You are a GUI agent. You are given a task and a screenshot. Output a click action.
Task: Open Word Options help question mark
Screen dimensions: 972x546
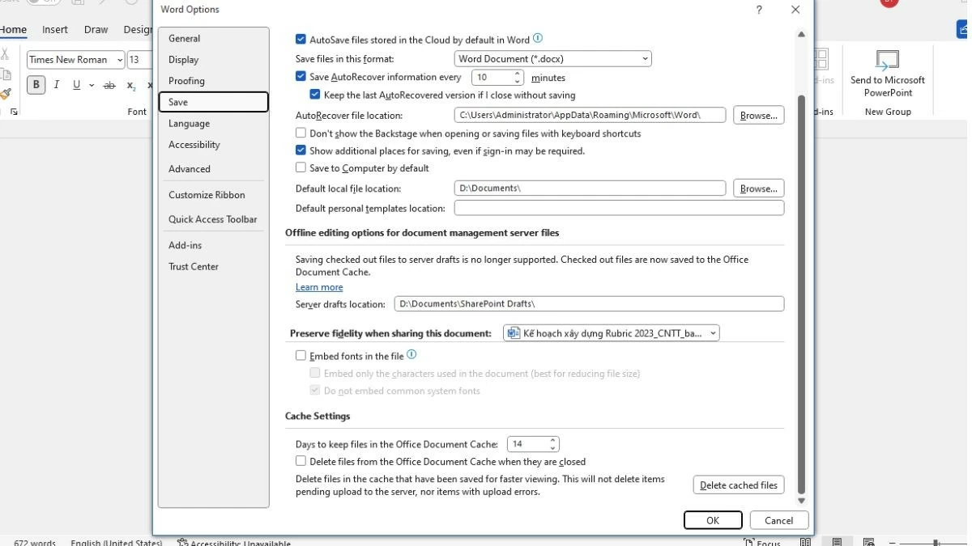coord(759,10)
